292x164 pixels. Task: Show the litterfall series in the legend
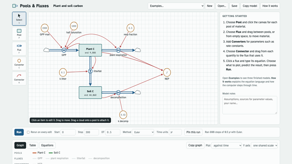pyautogui.click(x=78, y=159)
